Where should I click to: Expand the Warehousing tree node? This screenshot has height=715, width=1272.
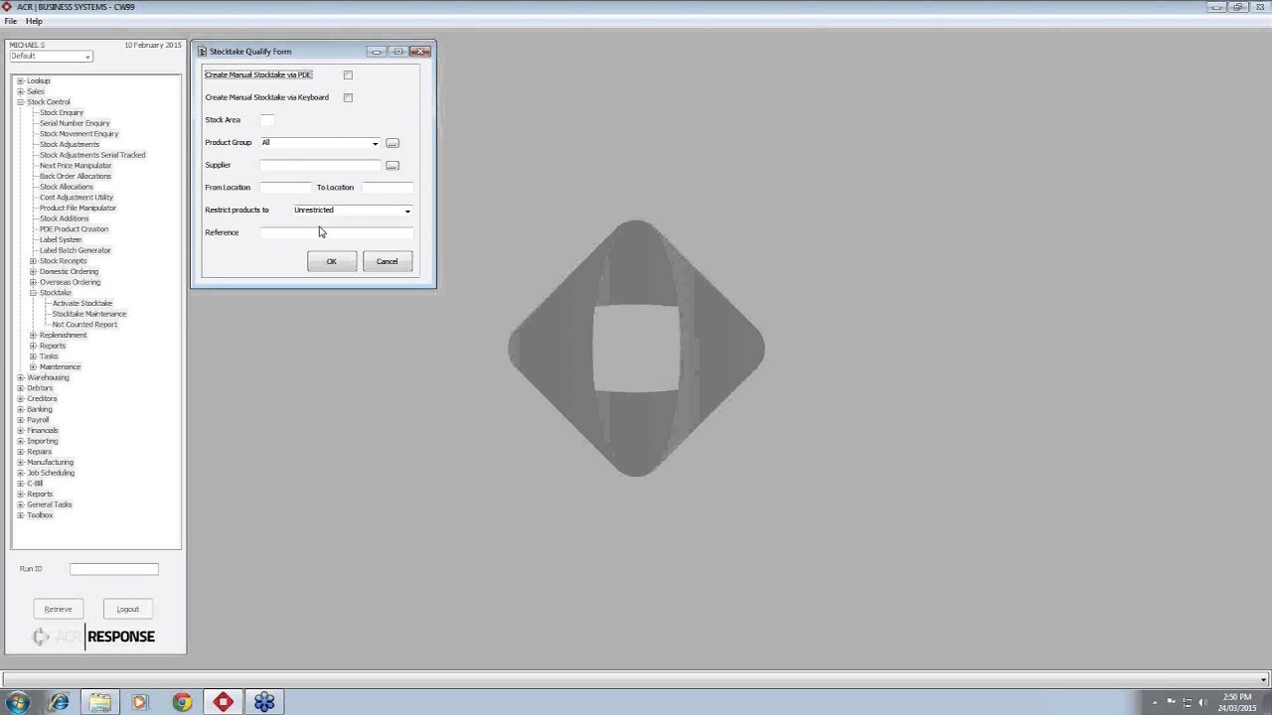click(x=20, y=377)
